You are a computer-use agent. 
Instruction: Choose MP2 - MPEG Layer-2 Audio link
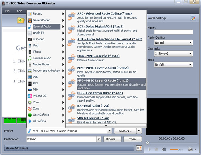103,68
